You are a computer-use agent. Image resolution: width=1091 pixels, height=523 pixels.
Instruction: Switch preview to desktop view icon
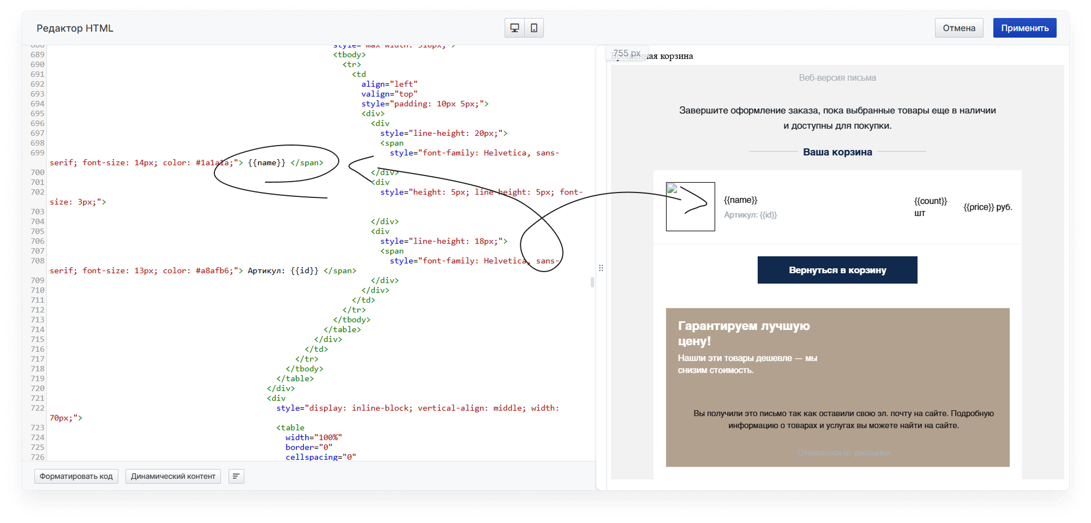coord(514,28)
